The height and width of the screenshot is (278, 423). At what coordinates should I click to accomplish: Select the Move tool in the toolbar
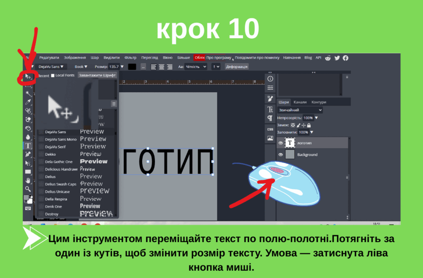[28, 76]
